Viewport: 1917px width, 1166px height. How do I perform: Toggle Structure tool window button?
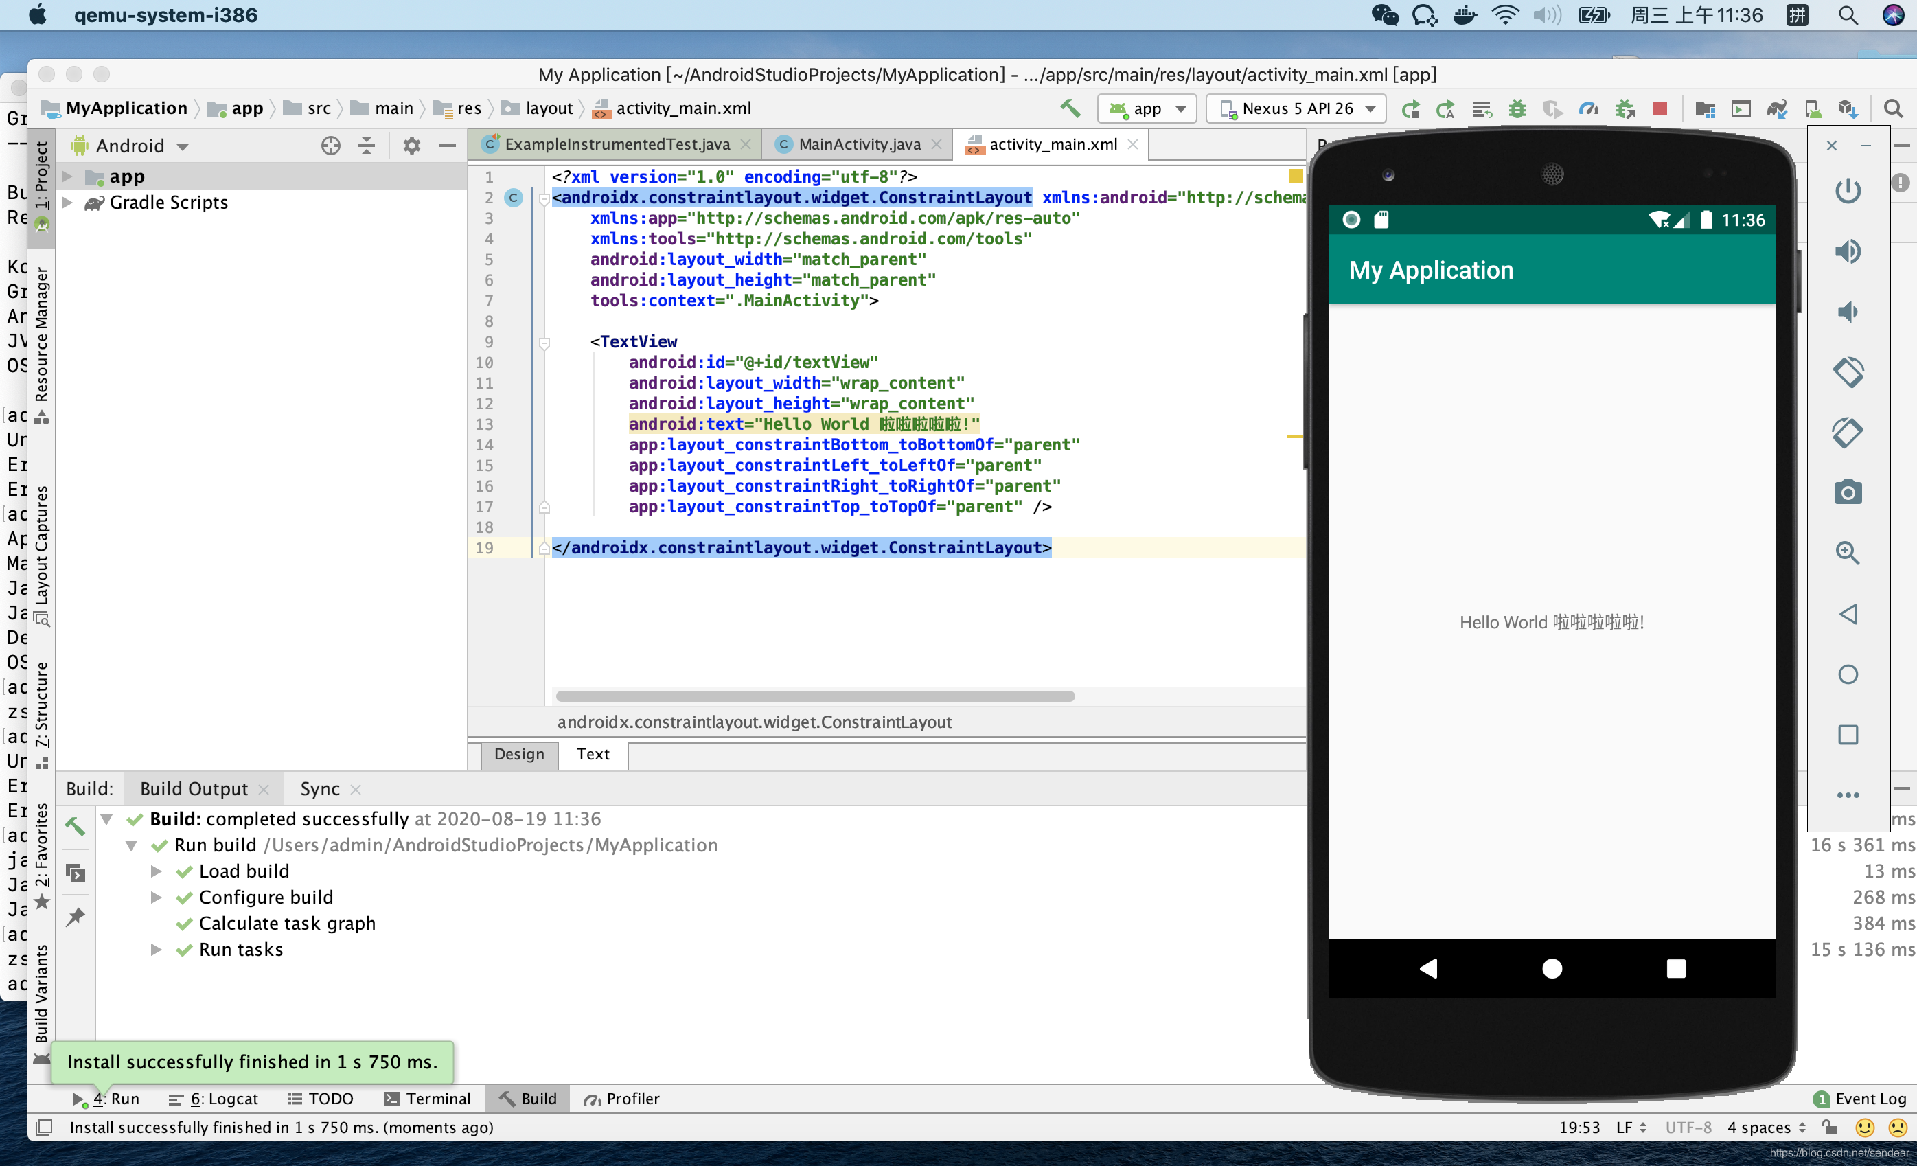(41, 716)
